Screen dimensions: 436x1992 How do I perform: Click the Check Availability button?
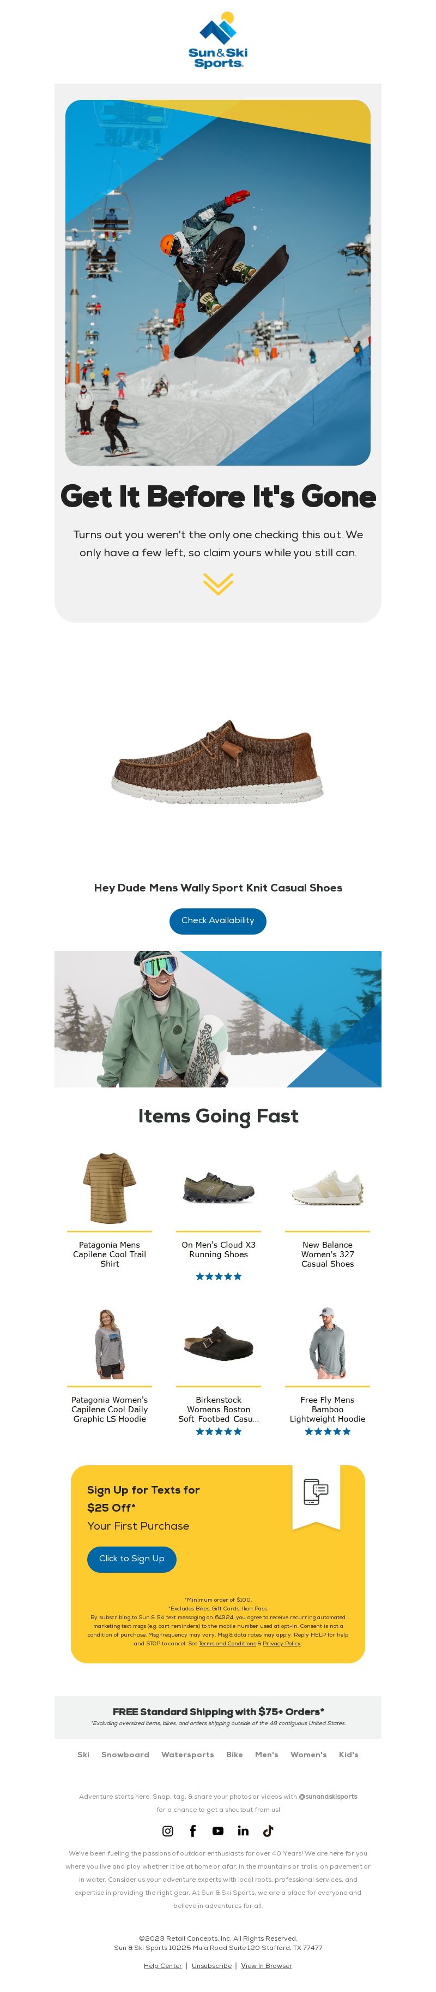click(217, 920)
